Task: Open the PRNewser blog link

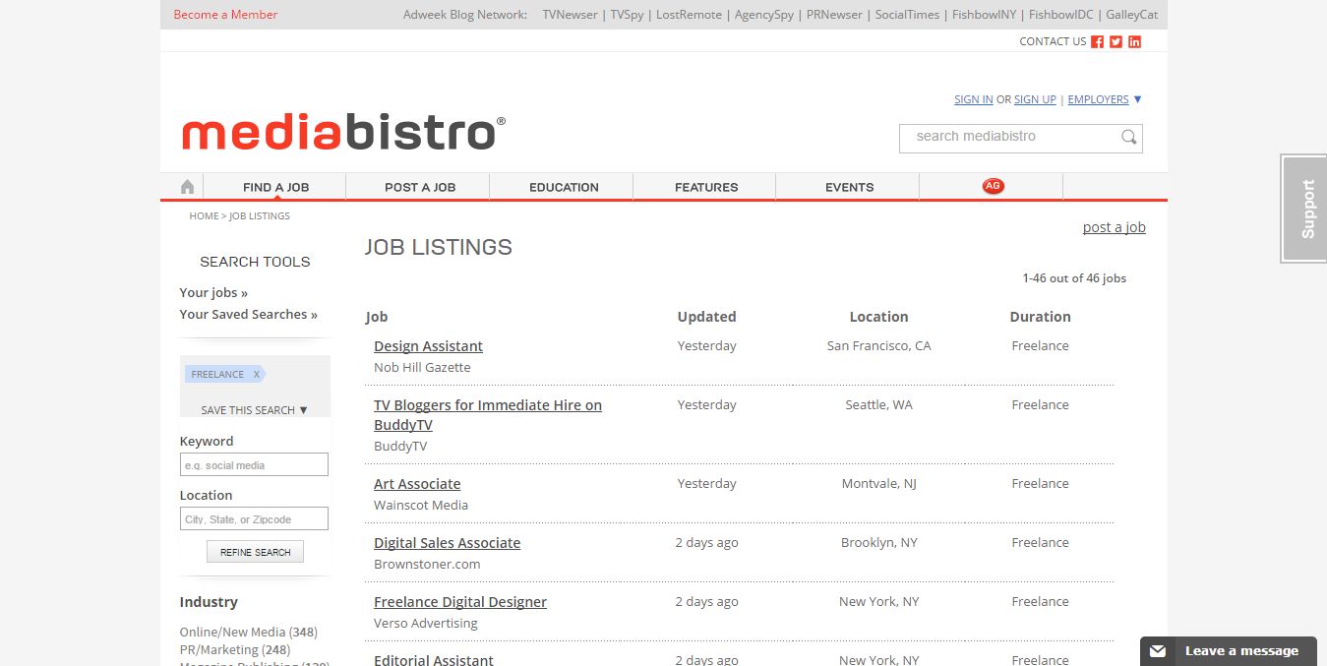Action: pyautogui.click(x=834, y=15)
